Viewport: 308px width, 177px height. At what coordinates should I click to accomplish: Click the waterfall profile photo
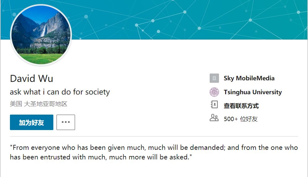pos(41,35)
